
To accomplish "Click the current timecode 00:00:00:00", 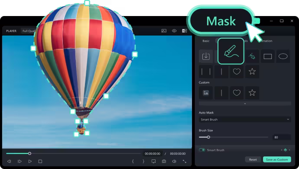I will click(x=153, y=153).
